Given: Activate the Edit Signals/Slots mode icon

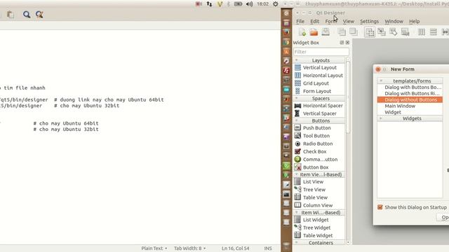Looking at the screenshot, I should tap(382, 32).
